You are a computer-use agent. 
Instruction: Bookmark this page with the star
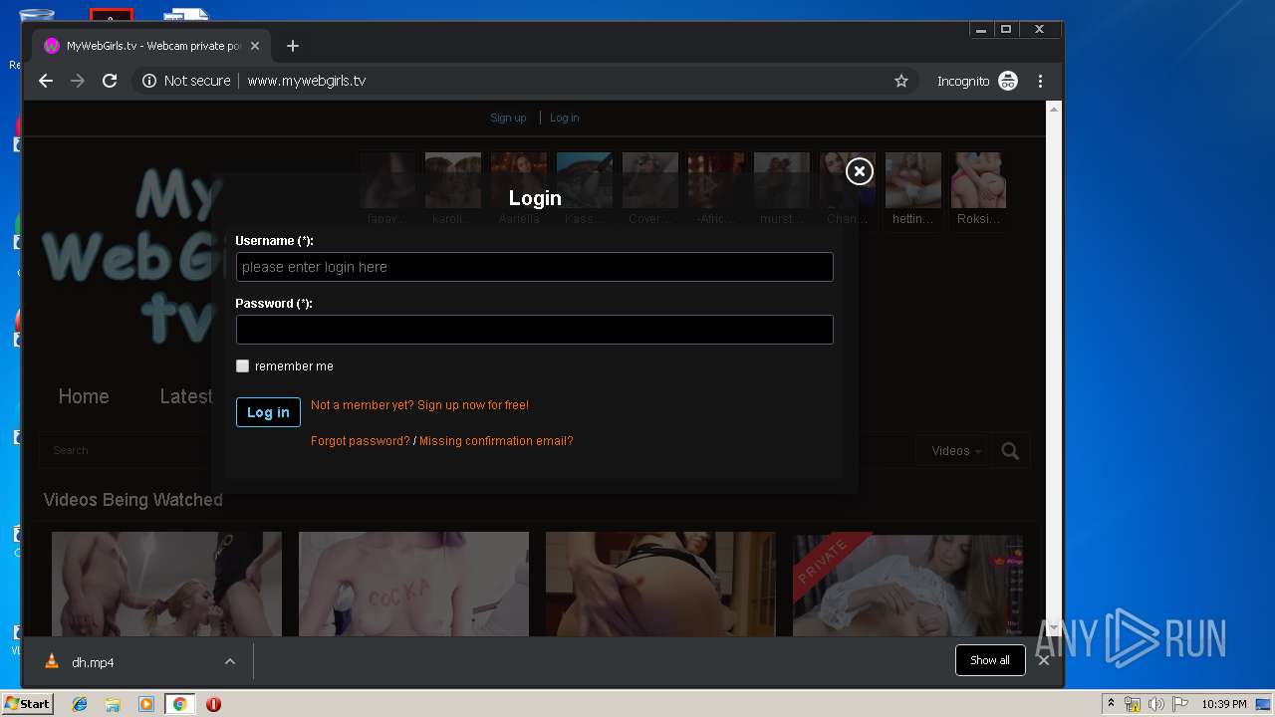pyautogui.click(x=901, y=81)
